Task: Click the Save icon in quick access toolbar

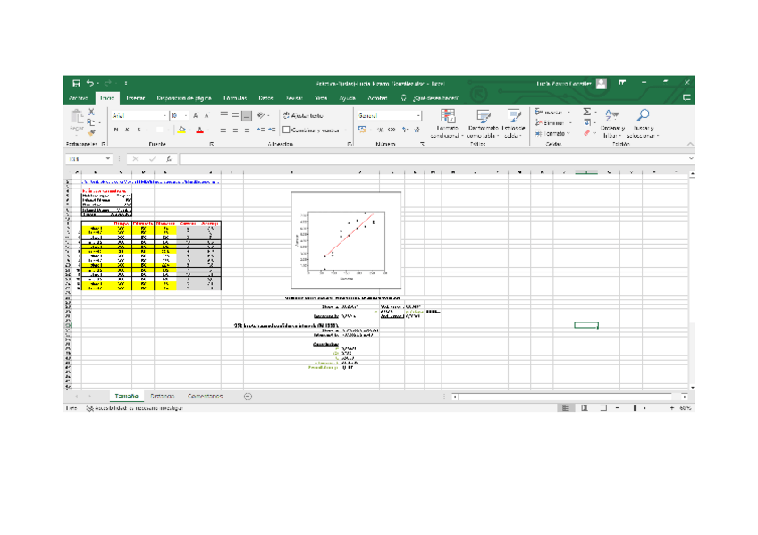Action: [x=77, y=83]
